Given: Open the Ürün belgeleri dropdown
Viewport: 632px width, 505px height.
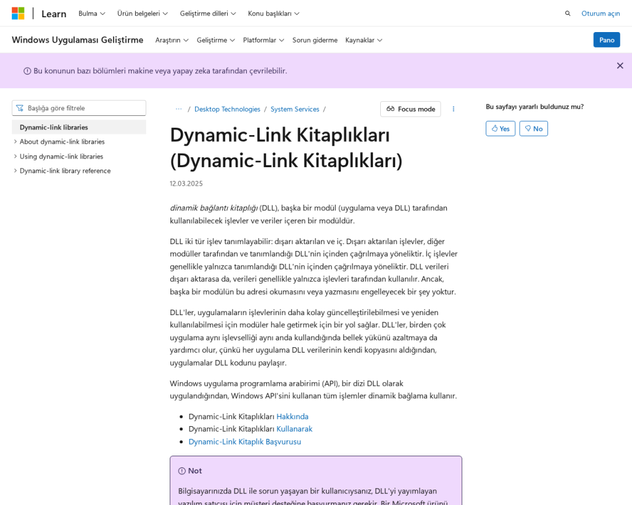Looking at the screenshot, I should (x=143, y=14).
